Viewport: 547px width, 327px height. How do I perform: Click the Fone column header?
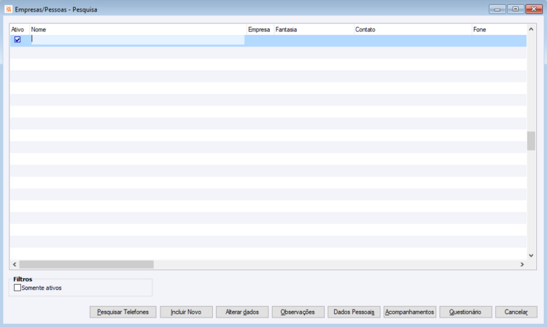(x=499, y=30)
